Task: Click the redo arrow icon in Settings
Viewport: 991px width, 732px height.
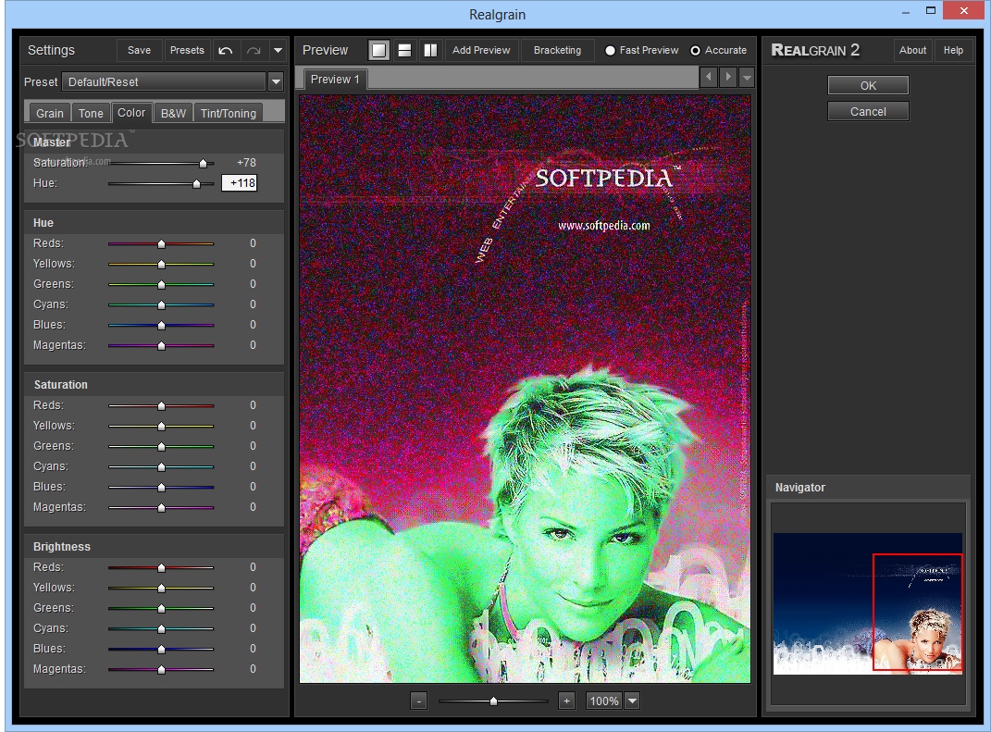Action: tap(254, 51)
